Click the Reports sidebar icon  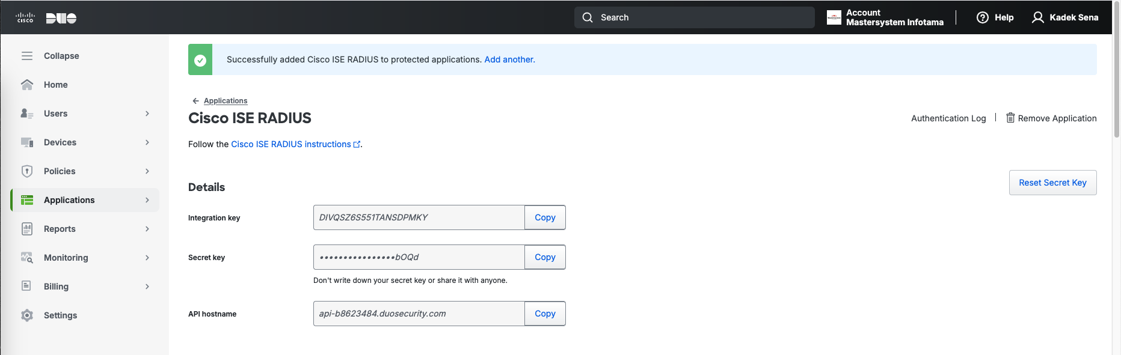coord(27,229)
